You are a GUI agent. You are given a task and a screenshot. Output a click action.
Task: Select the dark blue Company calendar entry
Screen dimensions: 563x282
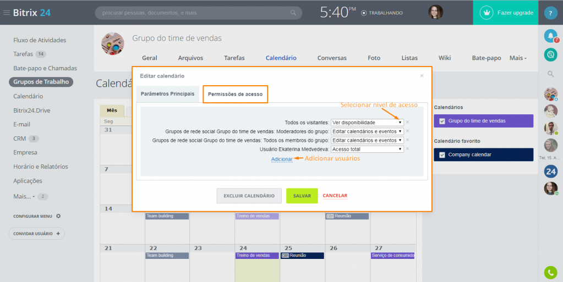pos(483,154)
